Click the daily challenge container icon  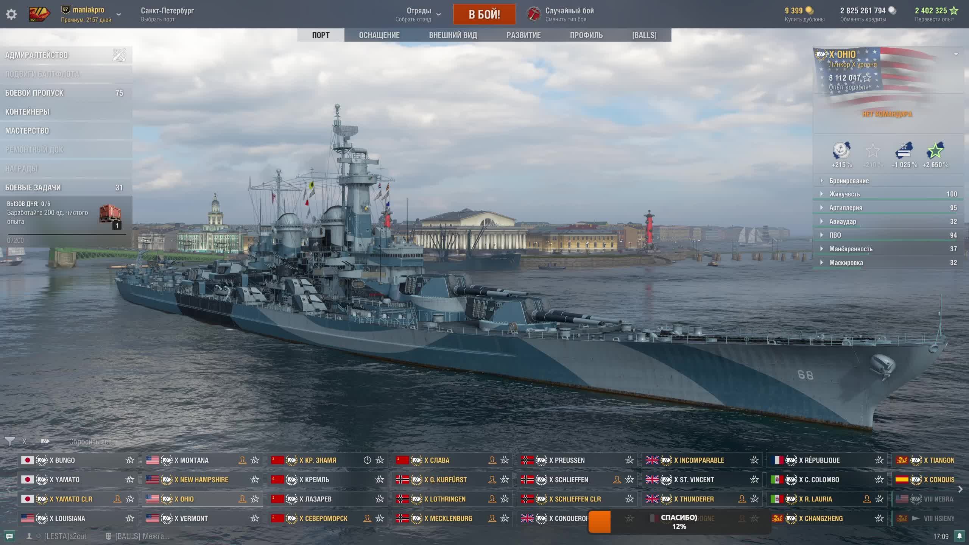(x=110, y=214)
